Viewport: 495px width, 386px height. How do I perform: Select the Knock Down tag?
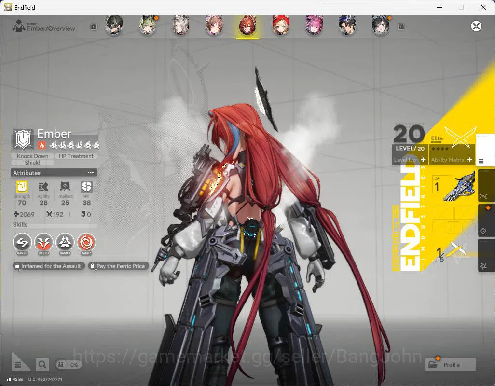click(32, 156)
